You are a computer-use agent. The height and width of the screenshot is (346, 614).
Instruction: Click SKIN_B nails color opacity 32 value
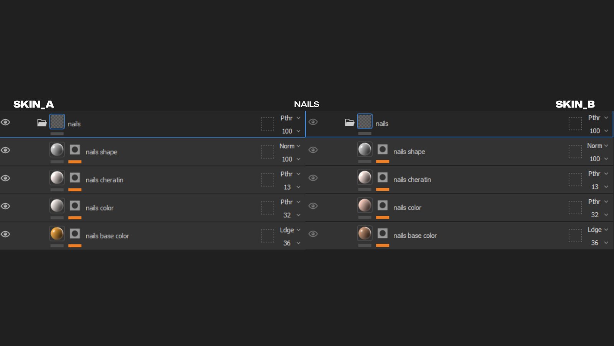click(595, 215)
